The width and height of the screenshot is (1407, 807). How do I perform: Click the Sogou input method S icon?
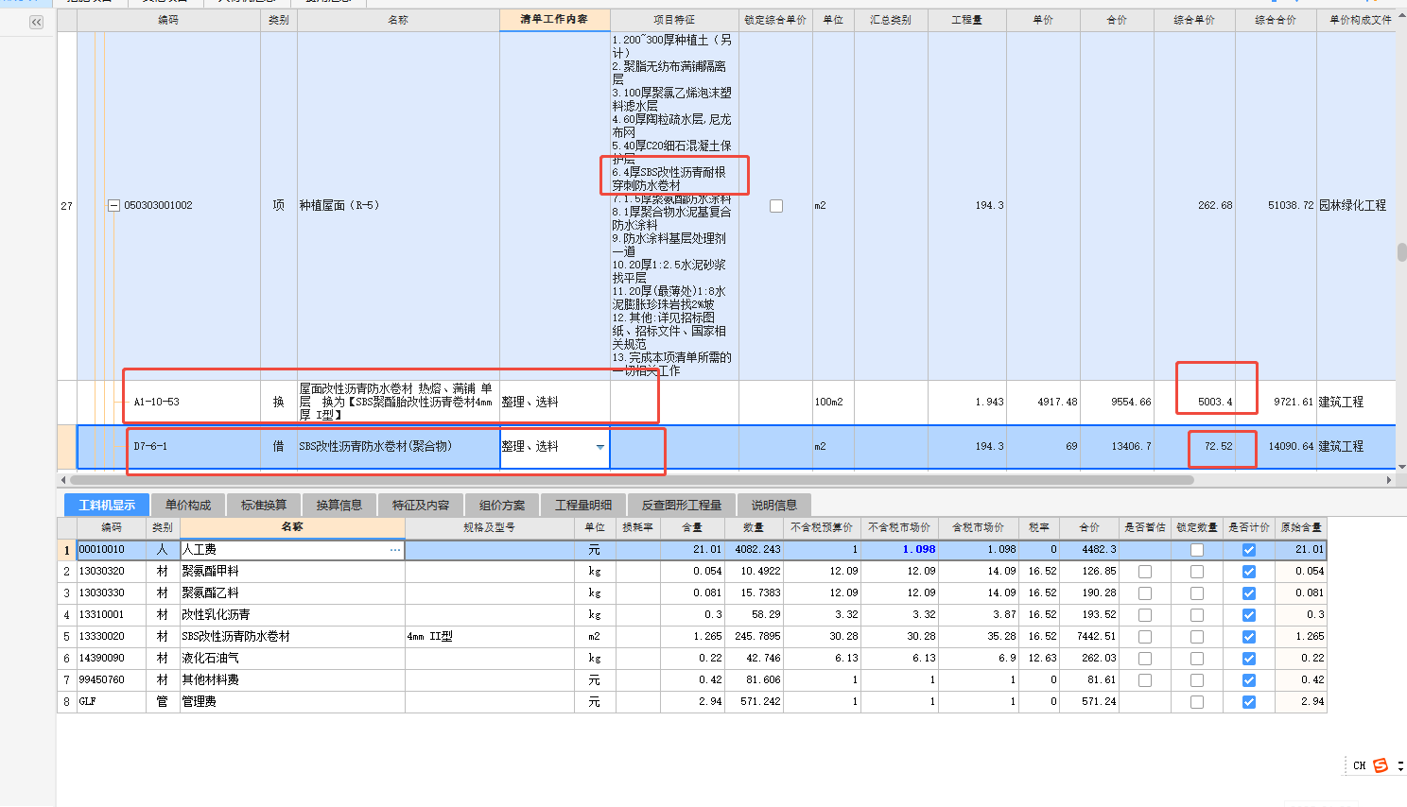1381,765
